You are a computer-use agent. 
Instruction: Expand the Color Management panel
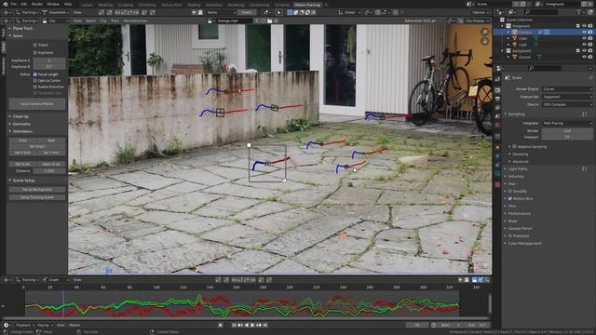click(x=523, y=244)
